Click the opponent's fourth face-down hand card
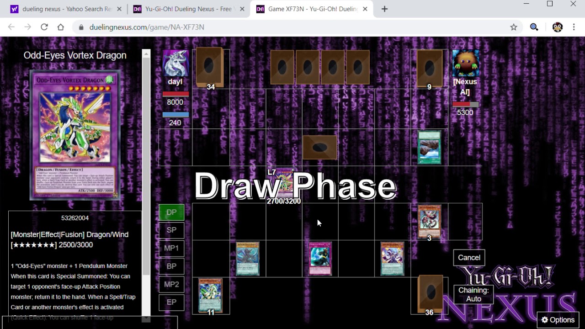Viewport: 585px width, 329px height. 358,67
